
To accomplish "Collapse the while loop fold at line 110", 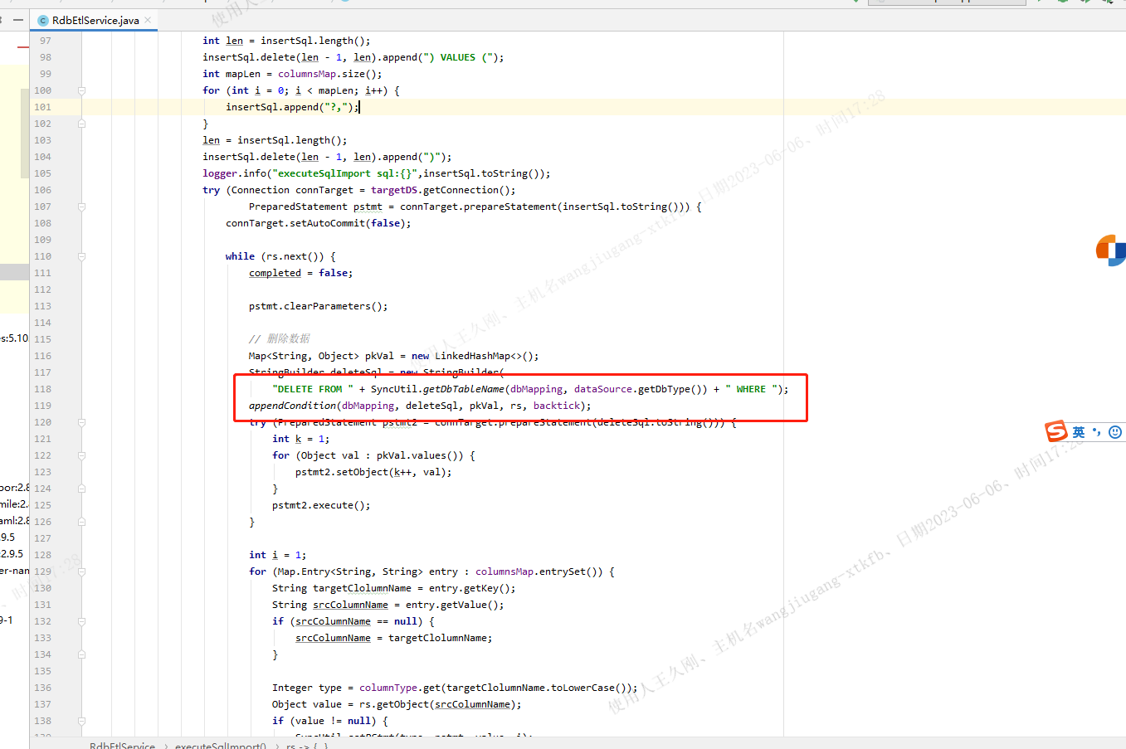I will [81, 256].
